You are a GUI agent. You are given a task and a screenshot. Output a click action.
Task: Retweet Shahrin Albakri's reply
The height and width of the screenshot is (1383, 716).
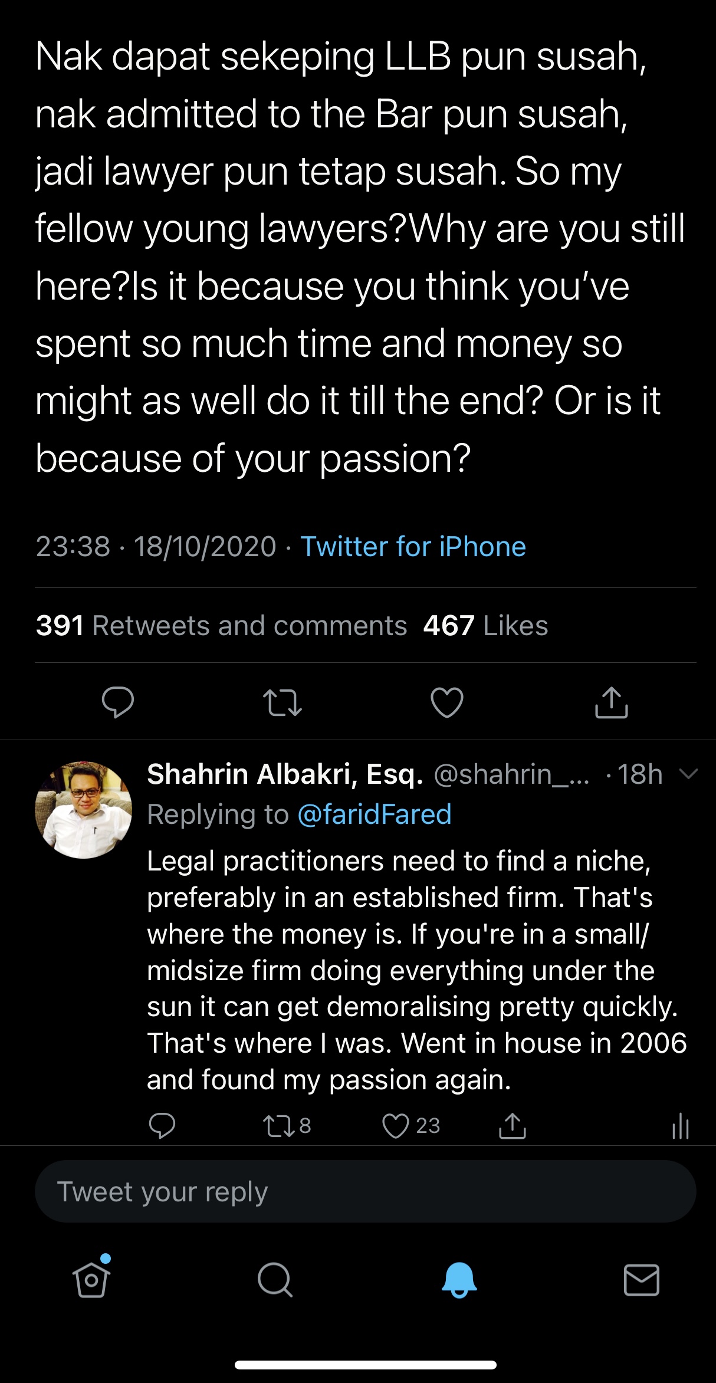[x=279, y=1126]
